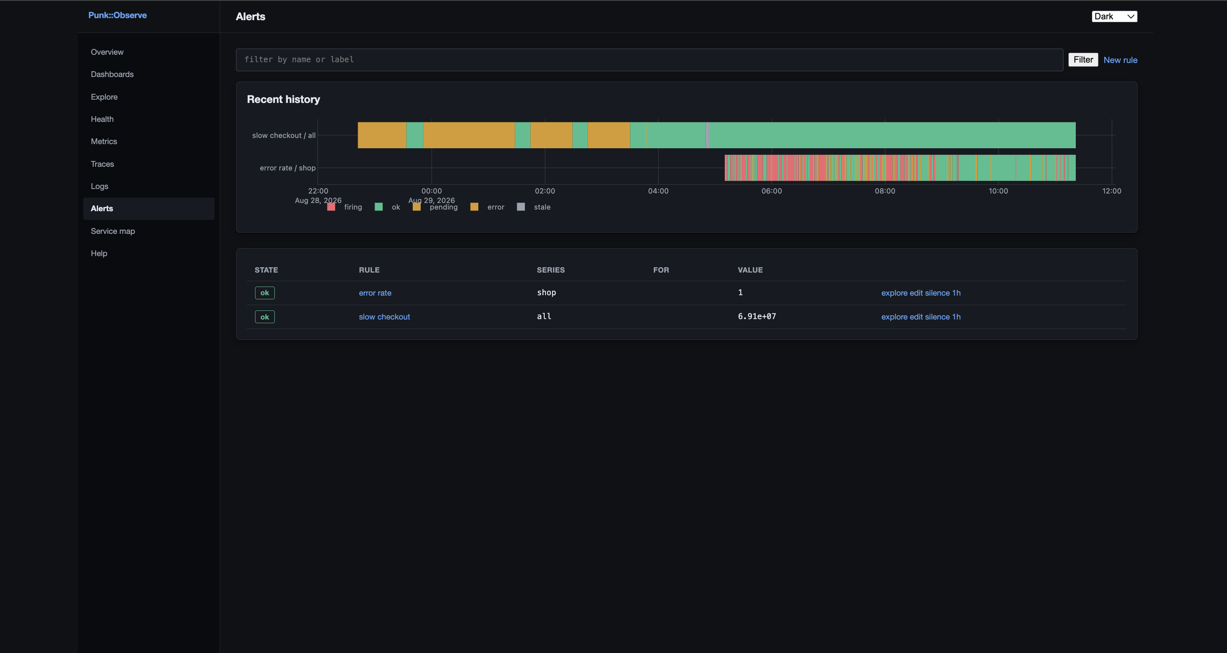This screenshot has height=653, width=1227.
Task: Select the active Alerts sidebar item
Action: click(x=149, y=208)
